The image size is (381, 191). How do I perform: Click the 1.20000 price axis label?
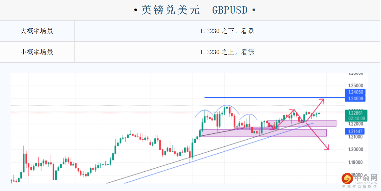(355, 149)
